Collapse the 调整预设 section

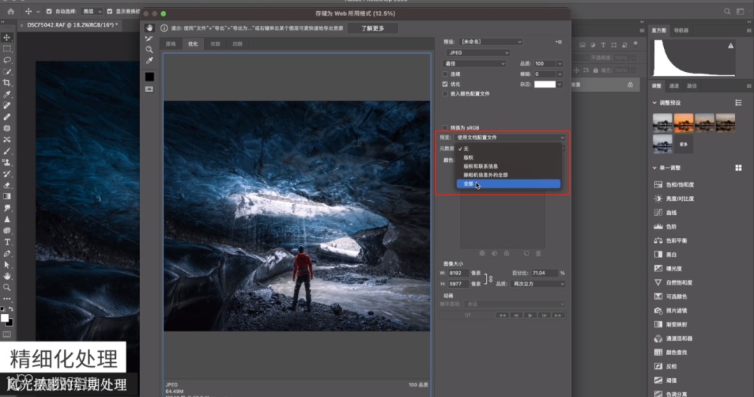point(654,103)
